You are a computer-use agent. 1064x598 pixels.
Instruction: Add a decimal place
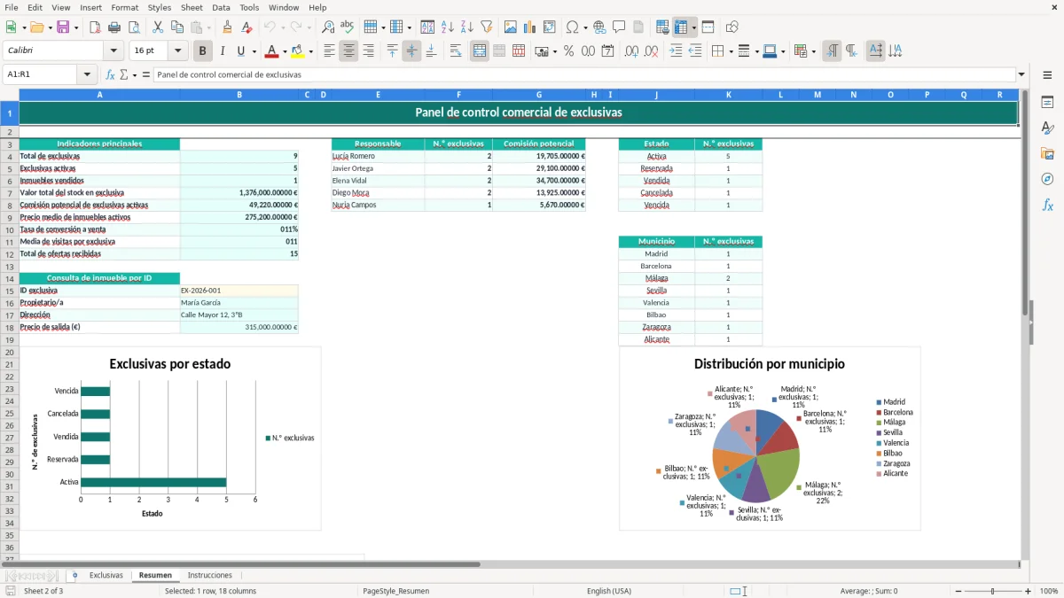tap(631, 51)
